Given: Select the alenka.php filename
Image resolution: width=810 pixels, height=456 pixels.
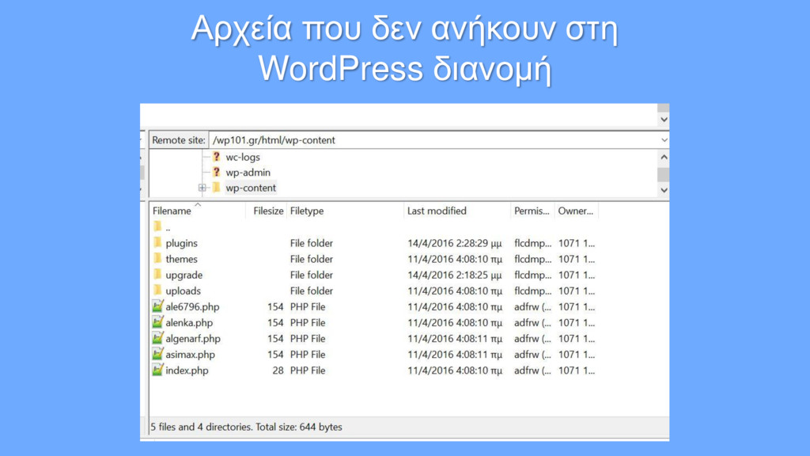Looking at the screenshot, I should tap(189, 323).
